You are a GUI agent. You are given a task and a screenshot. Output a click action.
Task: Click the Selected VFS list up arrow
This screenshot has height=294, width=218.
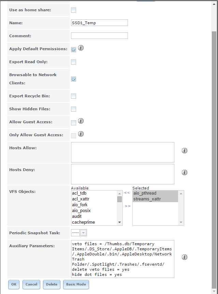[181, 194]
